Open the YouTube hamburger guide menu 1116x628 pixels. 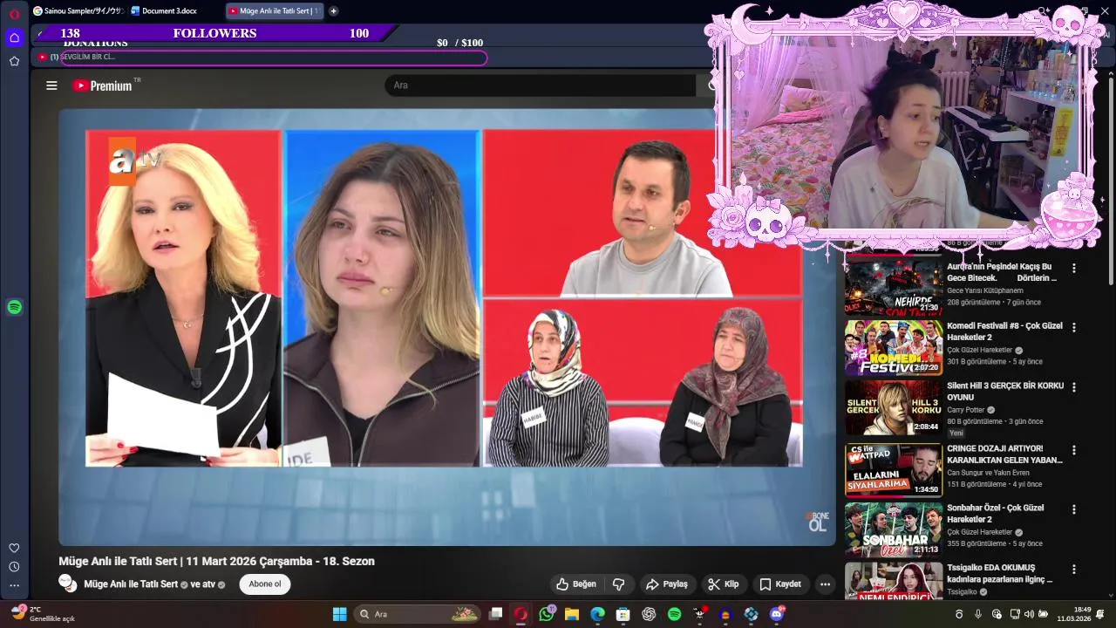click(x=51, y=85)
